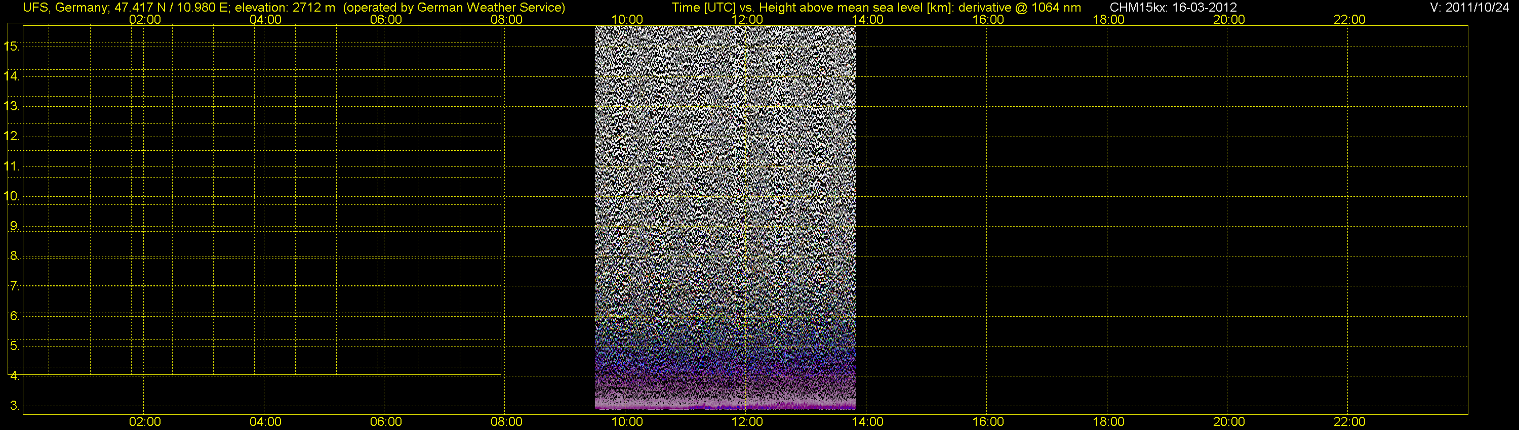Click the '06:00' label on the bottom time axis

click(386, 422)
